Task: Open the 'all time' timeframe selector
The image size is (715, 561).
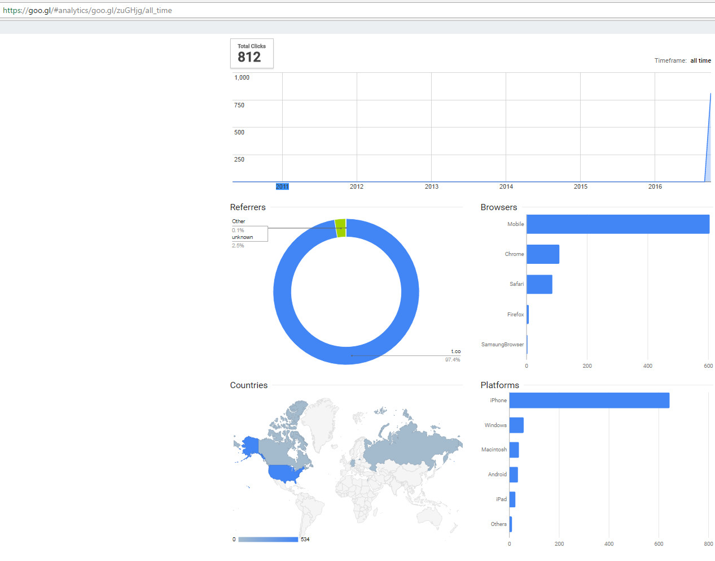Action: (x=700, y=60)
